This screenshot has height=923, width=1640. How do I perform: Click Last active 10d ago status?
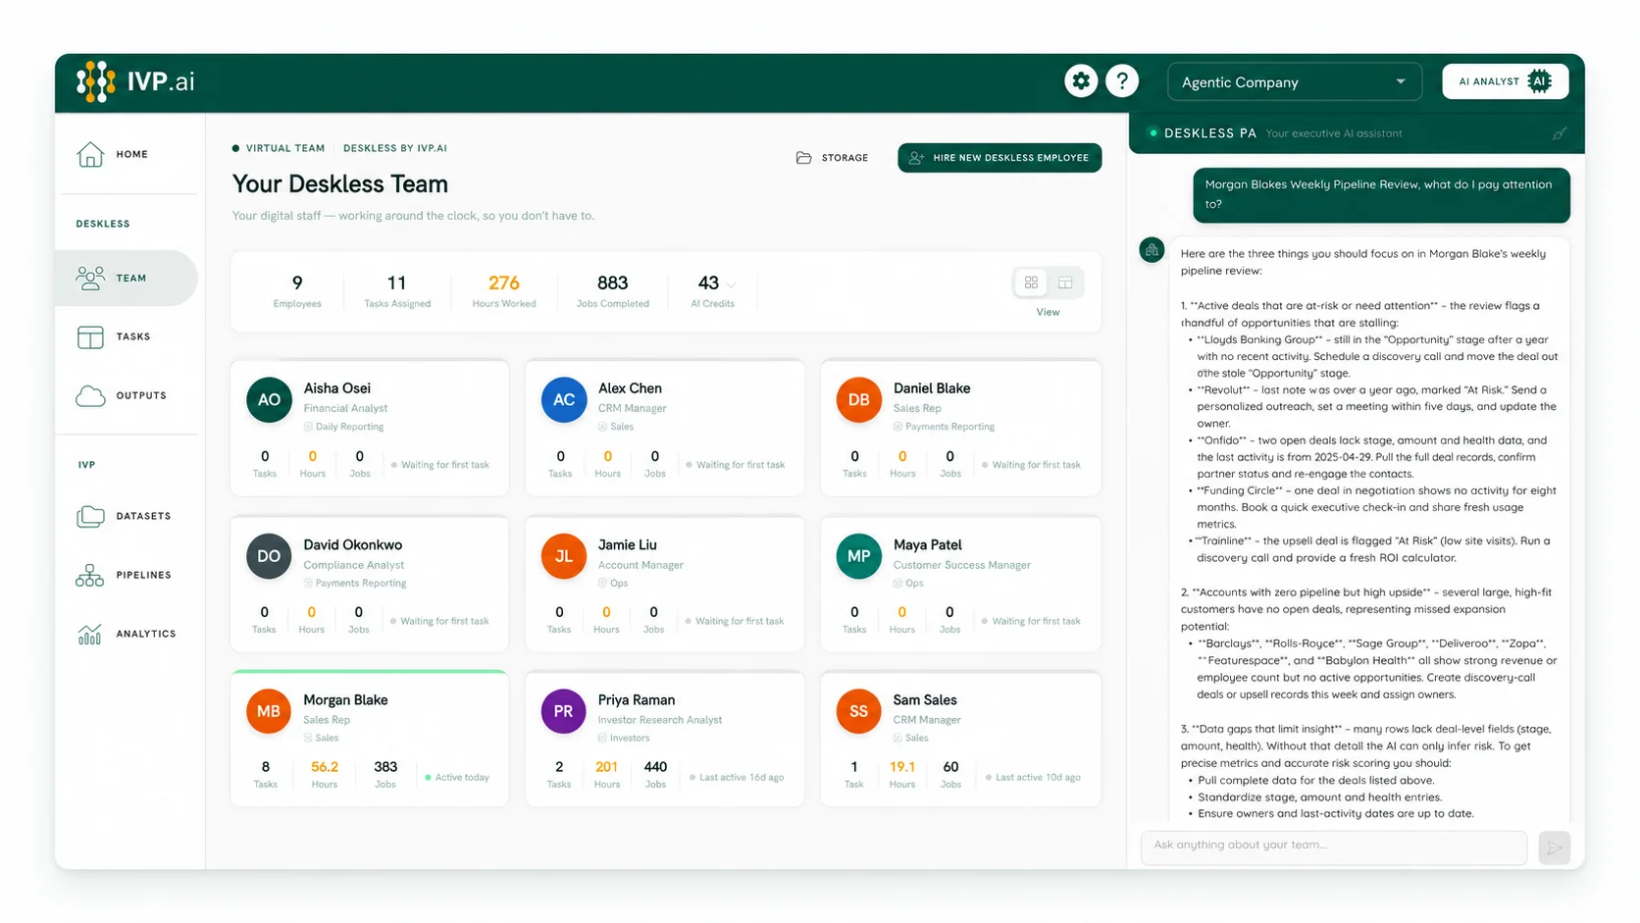tap(1033, 778)
